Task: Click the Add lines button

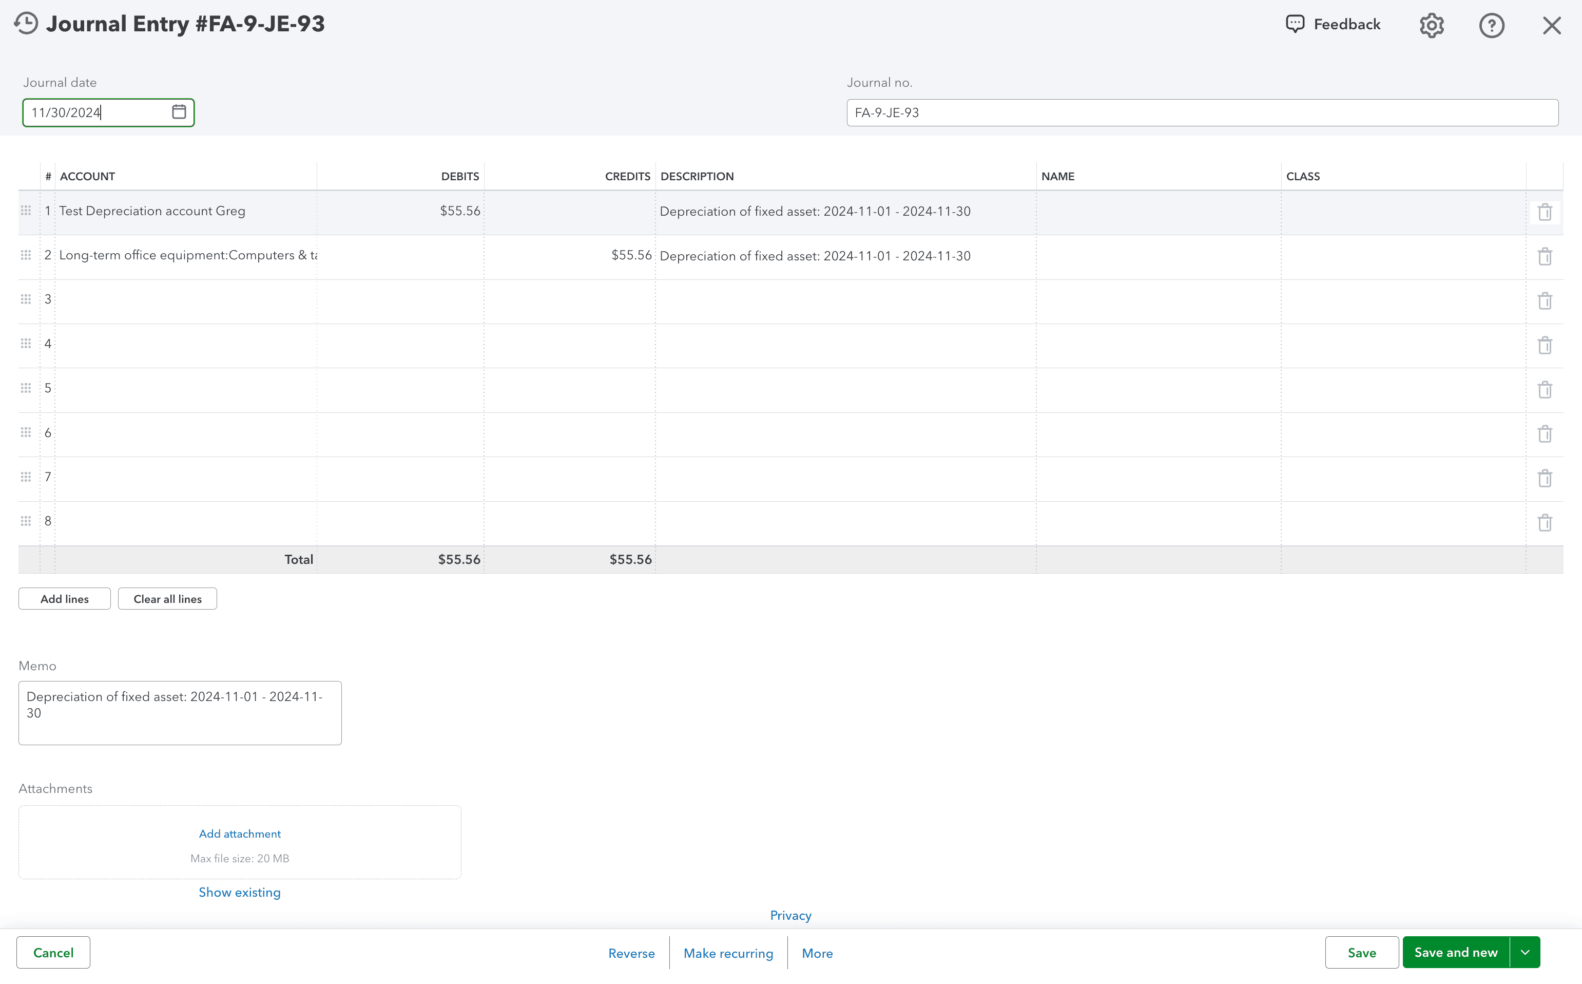Action: click(64, 598)
